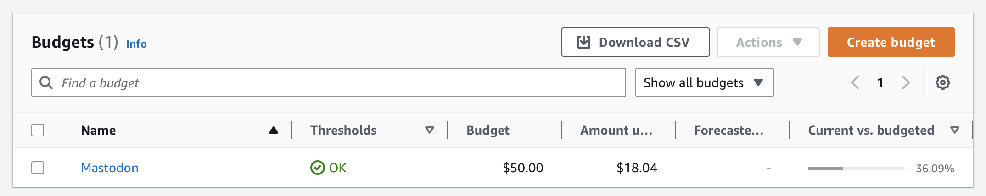986x196 pixels.
Task: Click the Forecasted column header
Action: coord(728,131)
